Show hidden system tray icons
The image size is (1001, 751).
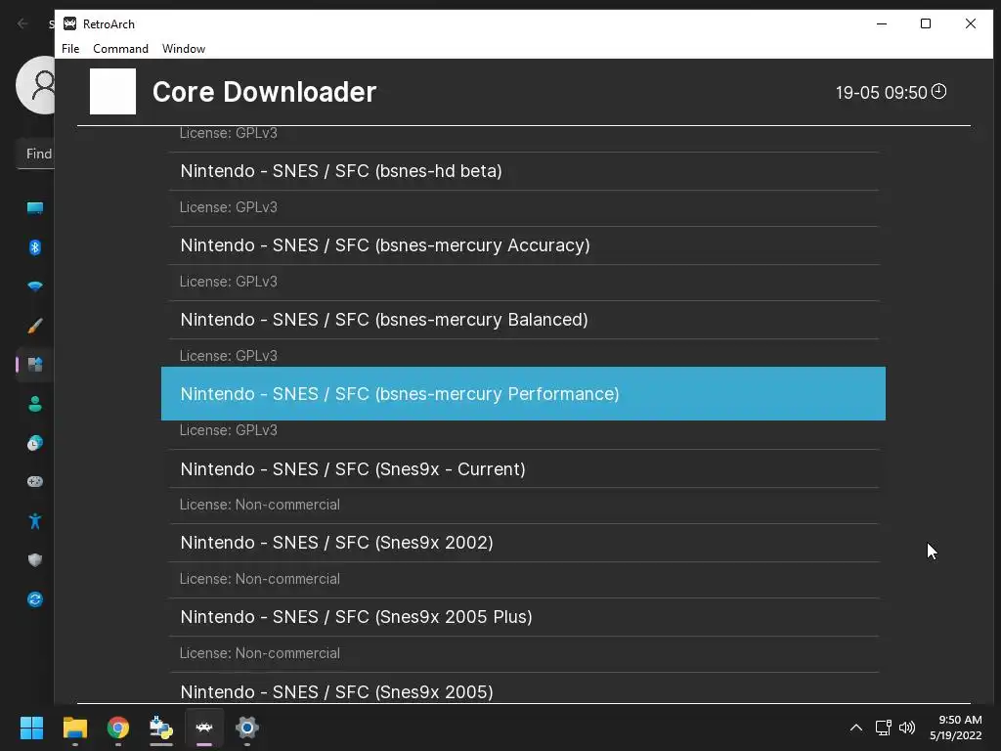(x=856, y=728)
